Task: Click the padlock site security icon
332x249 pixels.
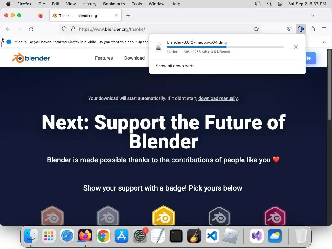Action: pyautogui.click(x=73, y=29)
